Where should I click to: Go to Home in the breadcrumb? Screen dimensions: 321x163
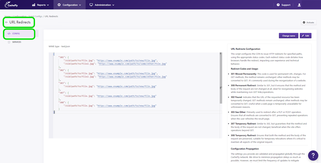coord(8,16)
